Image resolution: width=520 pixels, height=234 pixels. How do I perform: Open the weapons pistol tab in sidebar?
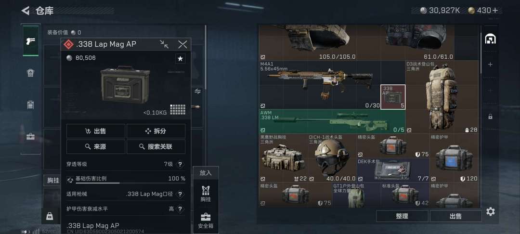30,41
